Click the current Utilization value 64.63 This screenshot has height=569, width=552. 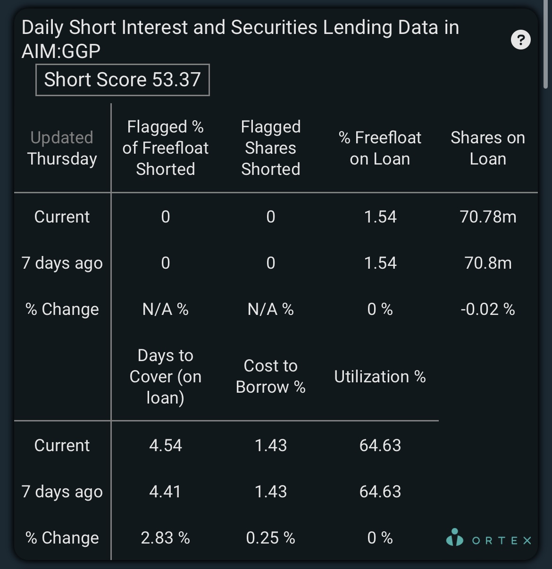pyautogui.click(x=380, y=445)
